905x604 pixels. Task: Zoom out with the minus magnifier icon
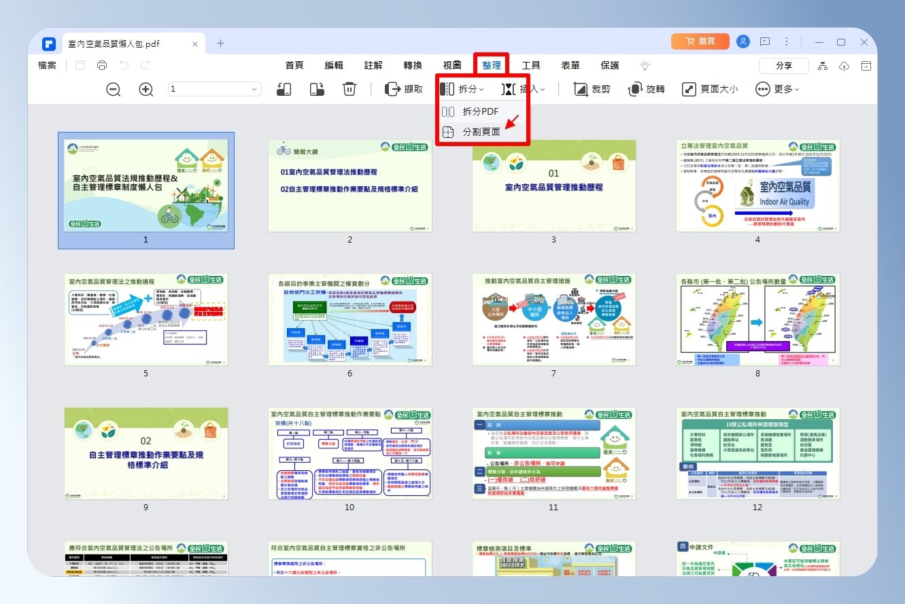coord(114,89)
